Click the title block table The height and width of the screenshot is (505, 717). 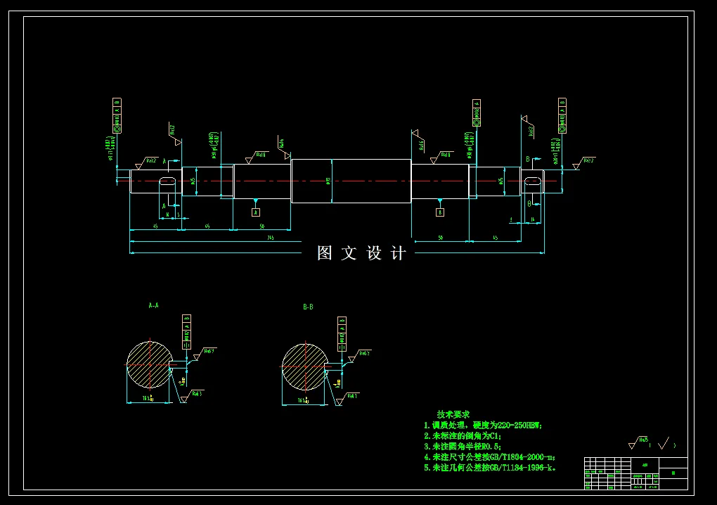pyautogui.click(x=636, y=473)
